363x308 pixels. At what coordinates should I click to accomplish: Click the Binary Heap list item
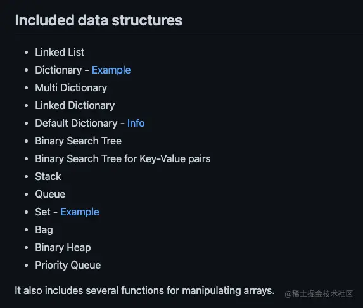(63, 248)
